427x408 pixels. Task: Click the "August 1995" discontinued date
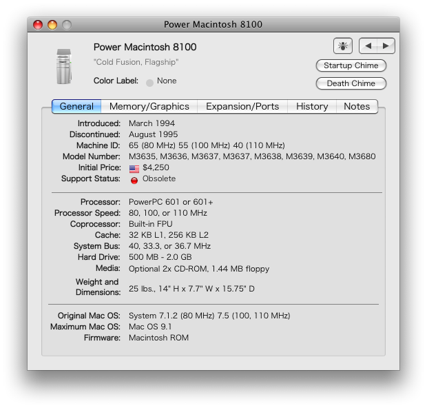(x=154, y=134)
